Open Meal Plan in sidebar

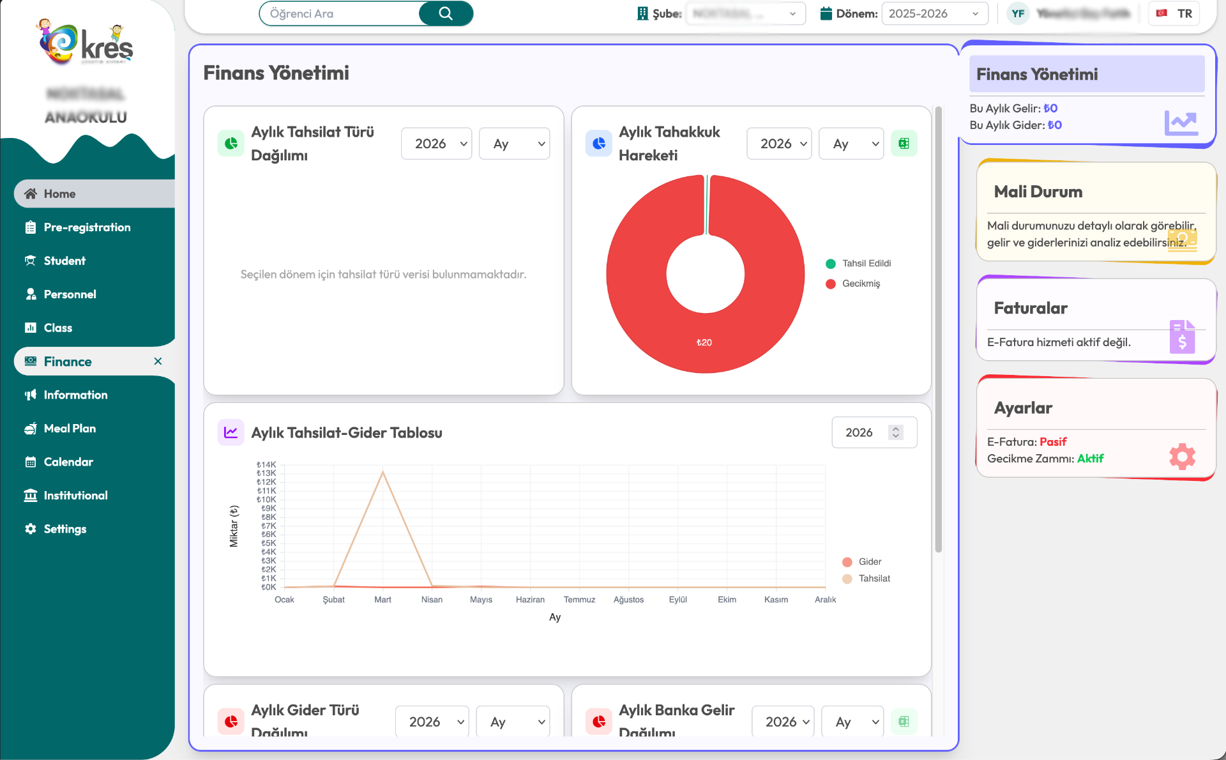point(70,429)
